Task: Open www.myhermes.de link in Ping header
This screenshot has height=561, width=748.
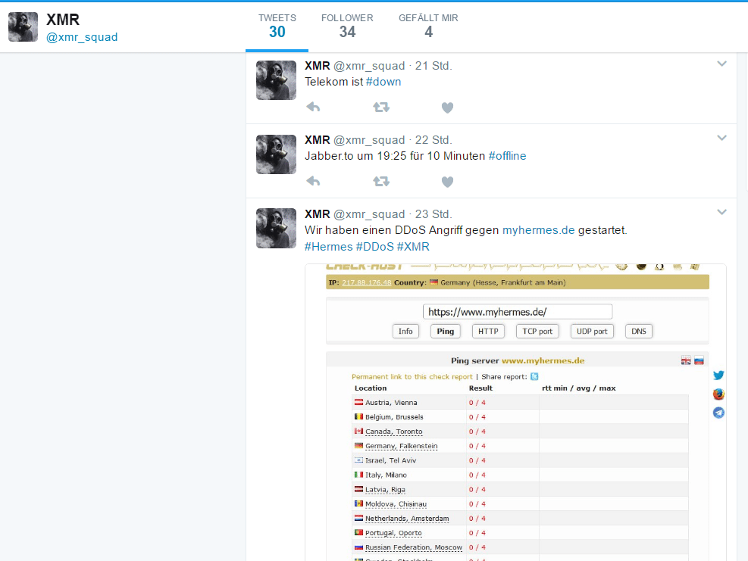Action: [x=543, y=361]
